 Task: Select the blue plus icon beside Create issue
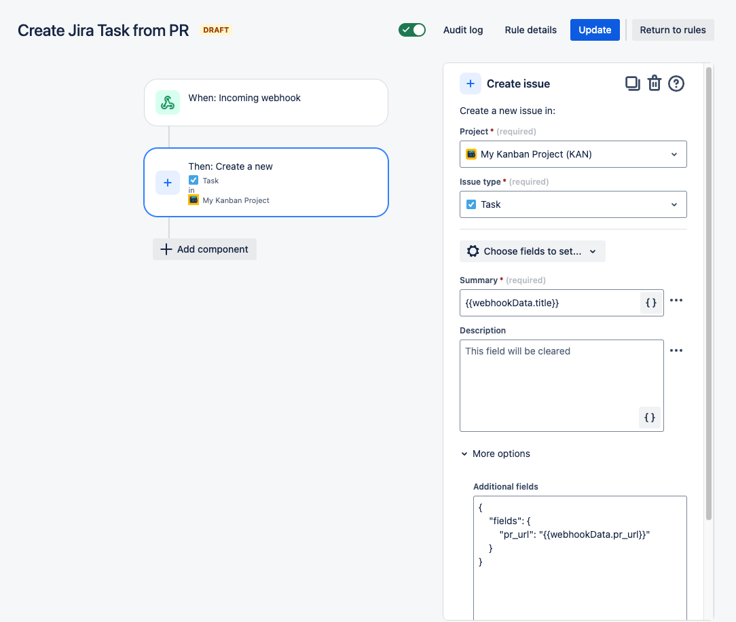coord(471,84)
